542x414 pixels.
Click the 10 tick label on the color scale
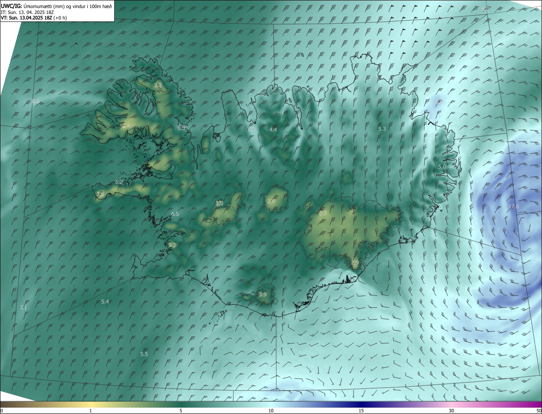(271, 411)
